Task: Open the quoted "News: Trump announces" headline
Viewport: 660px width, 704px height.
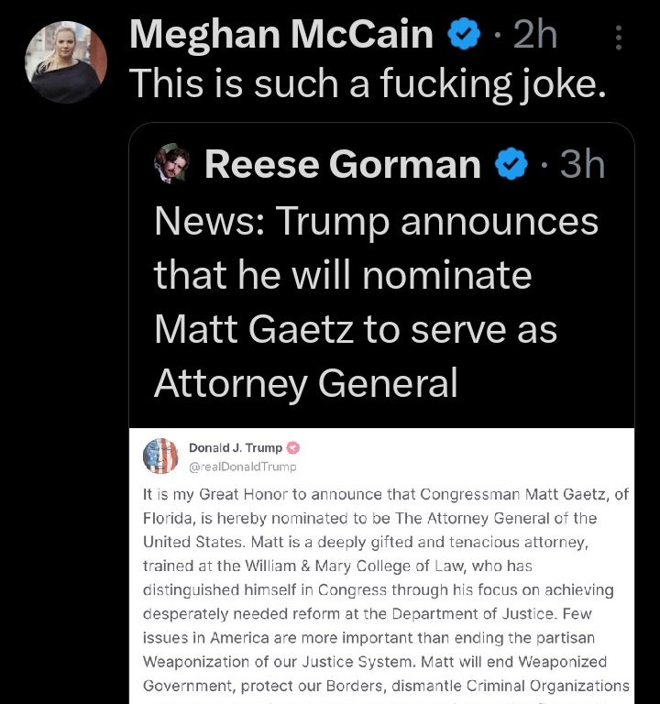Action: pyautogui.click(x=376, y=222)
